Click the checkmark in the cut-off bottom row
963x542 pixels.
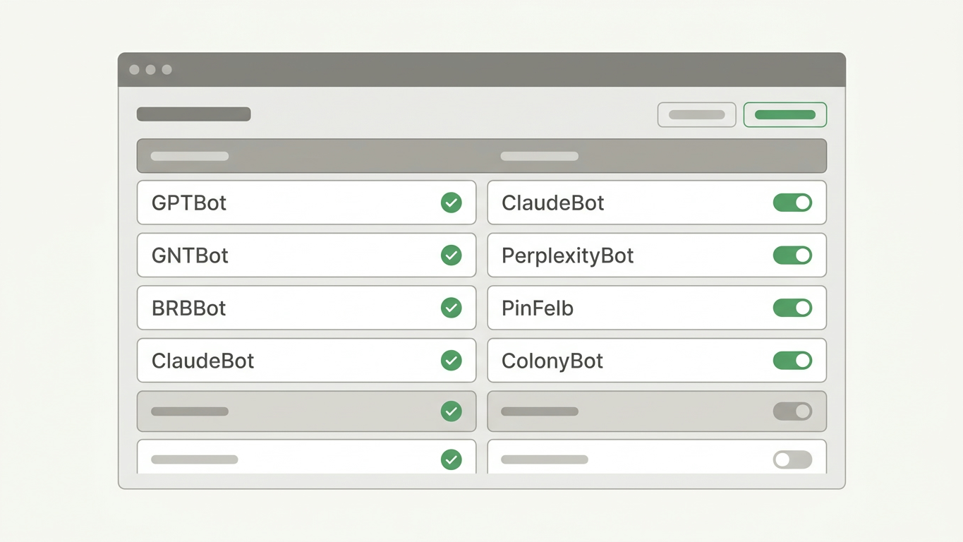[x=452, y=459]
